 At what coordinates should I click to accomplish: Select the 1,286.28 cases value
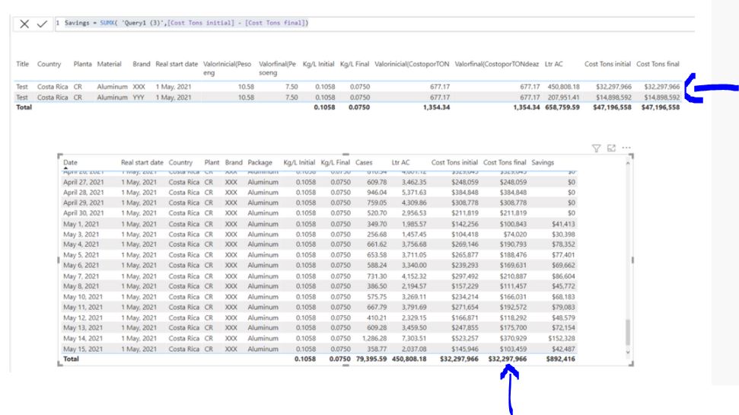tap(374, 338)
